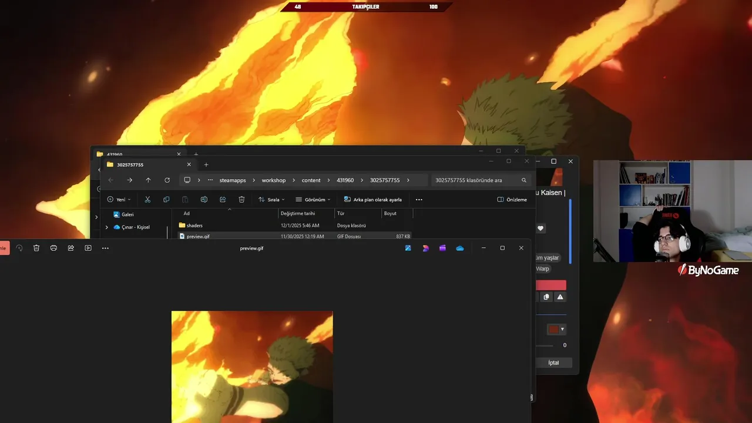Print the image from Photos viewer
The width and height of the screenshot is (752, 423).
click(x=53, y=248)
